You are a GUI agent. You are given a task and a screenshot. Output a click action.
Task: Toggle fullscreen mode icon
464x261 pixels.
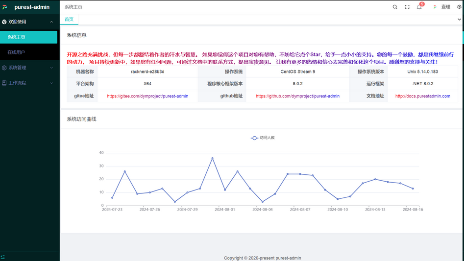[407, 7]
